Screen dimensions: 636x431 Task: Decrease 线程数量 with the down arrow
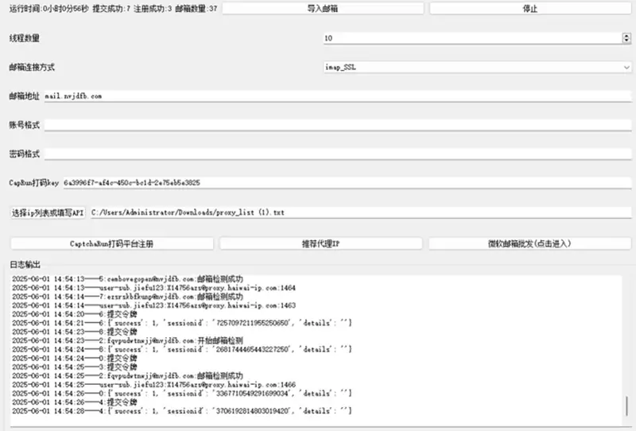pyautogui.click(x=626, y=41)
